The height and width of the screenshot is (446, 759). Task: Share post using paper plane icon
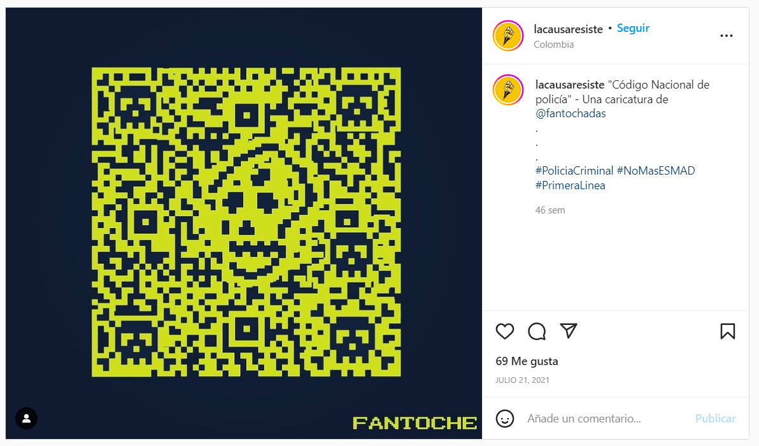click(569, 331)
